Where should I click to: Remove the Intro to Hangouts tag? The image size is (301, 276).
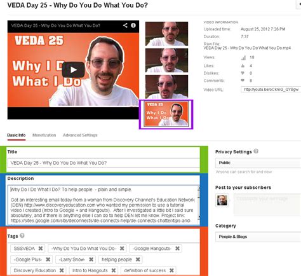(114, 270)
